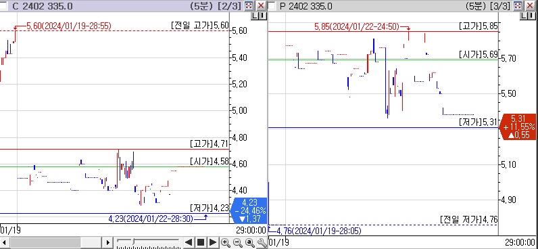Viewport: 538px width, 249px height.
Task: Tick the checkbox beside C 2402 335.0
Action: click(4, 5)
